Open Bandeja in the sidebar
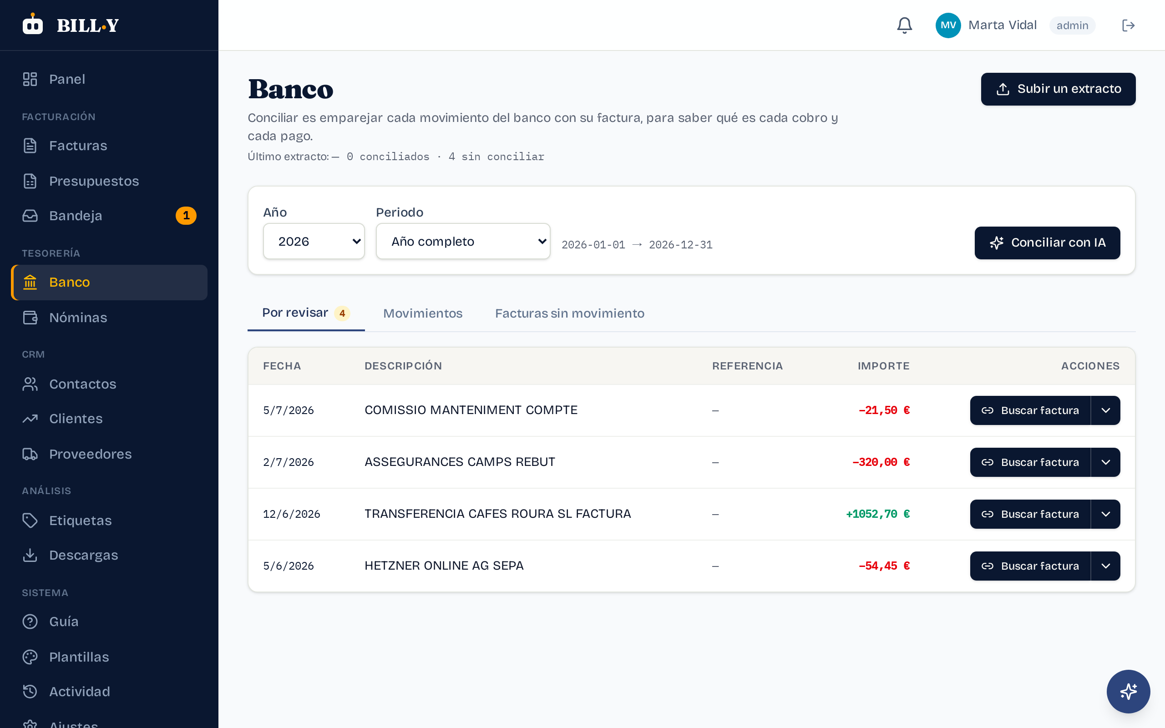 click(x=109, y=216)
